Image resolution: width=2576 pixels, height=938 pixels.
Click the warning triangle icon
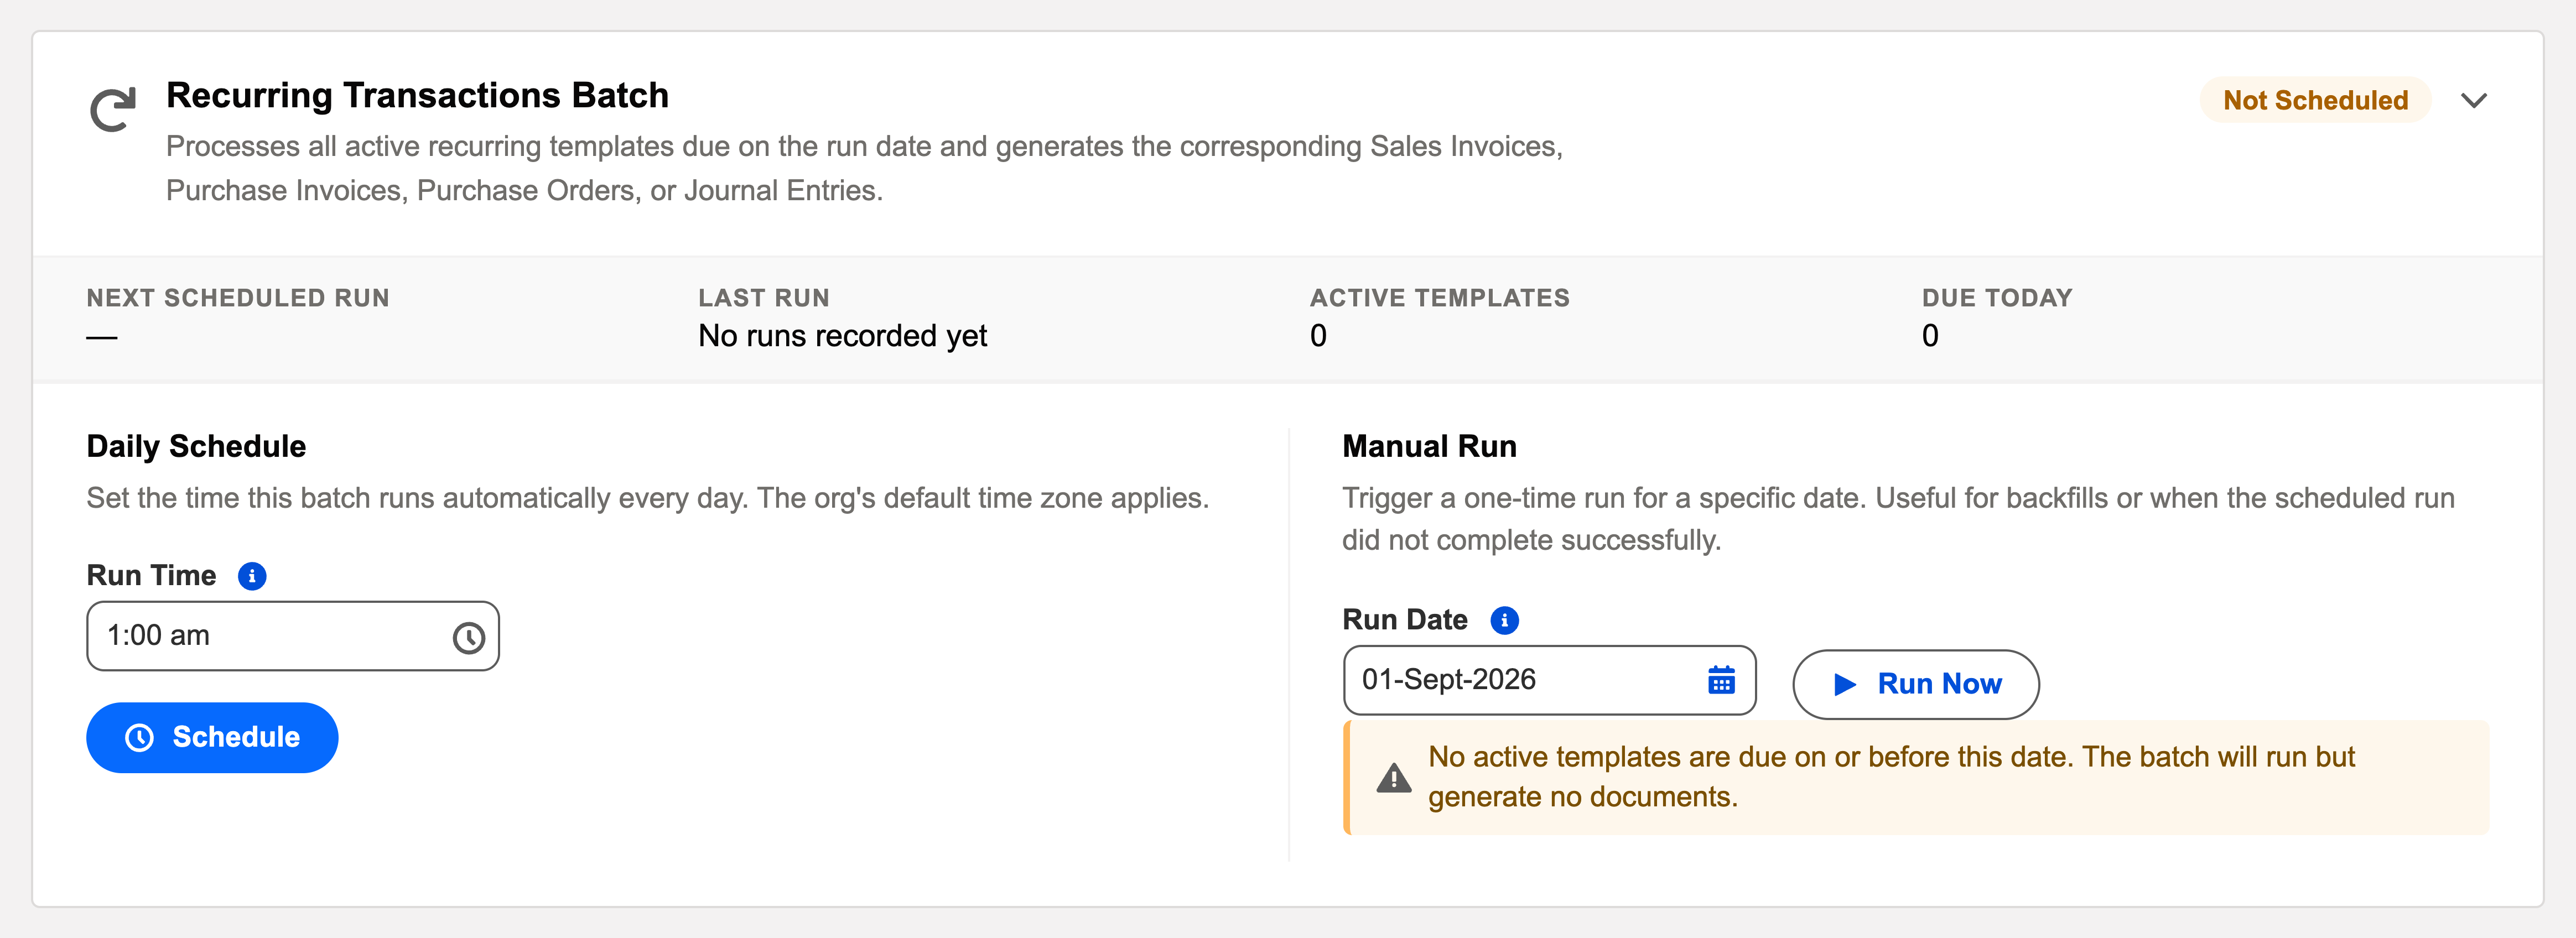[1393, 778]
